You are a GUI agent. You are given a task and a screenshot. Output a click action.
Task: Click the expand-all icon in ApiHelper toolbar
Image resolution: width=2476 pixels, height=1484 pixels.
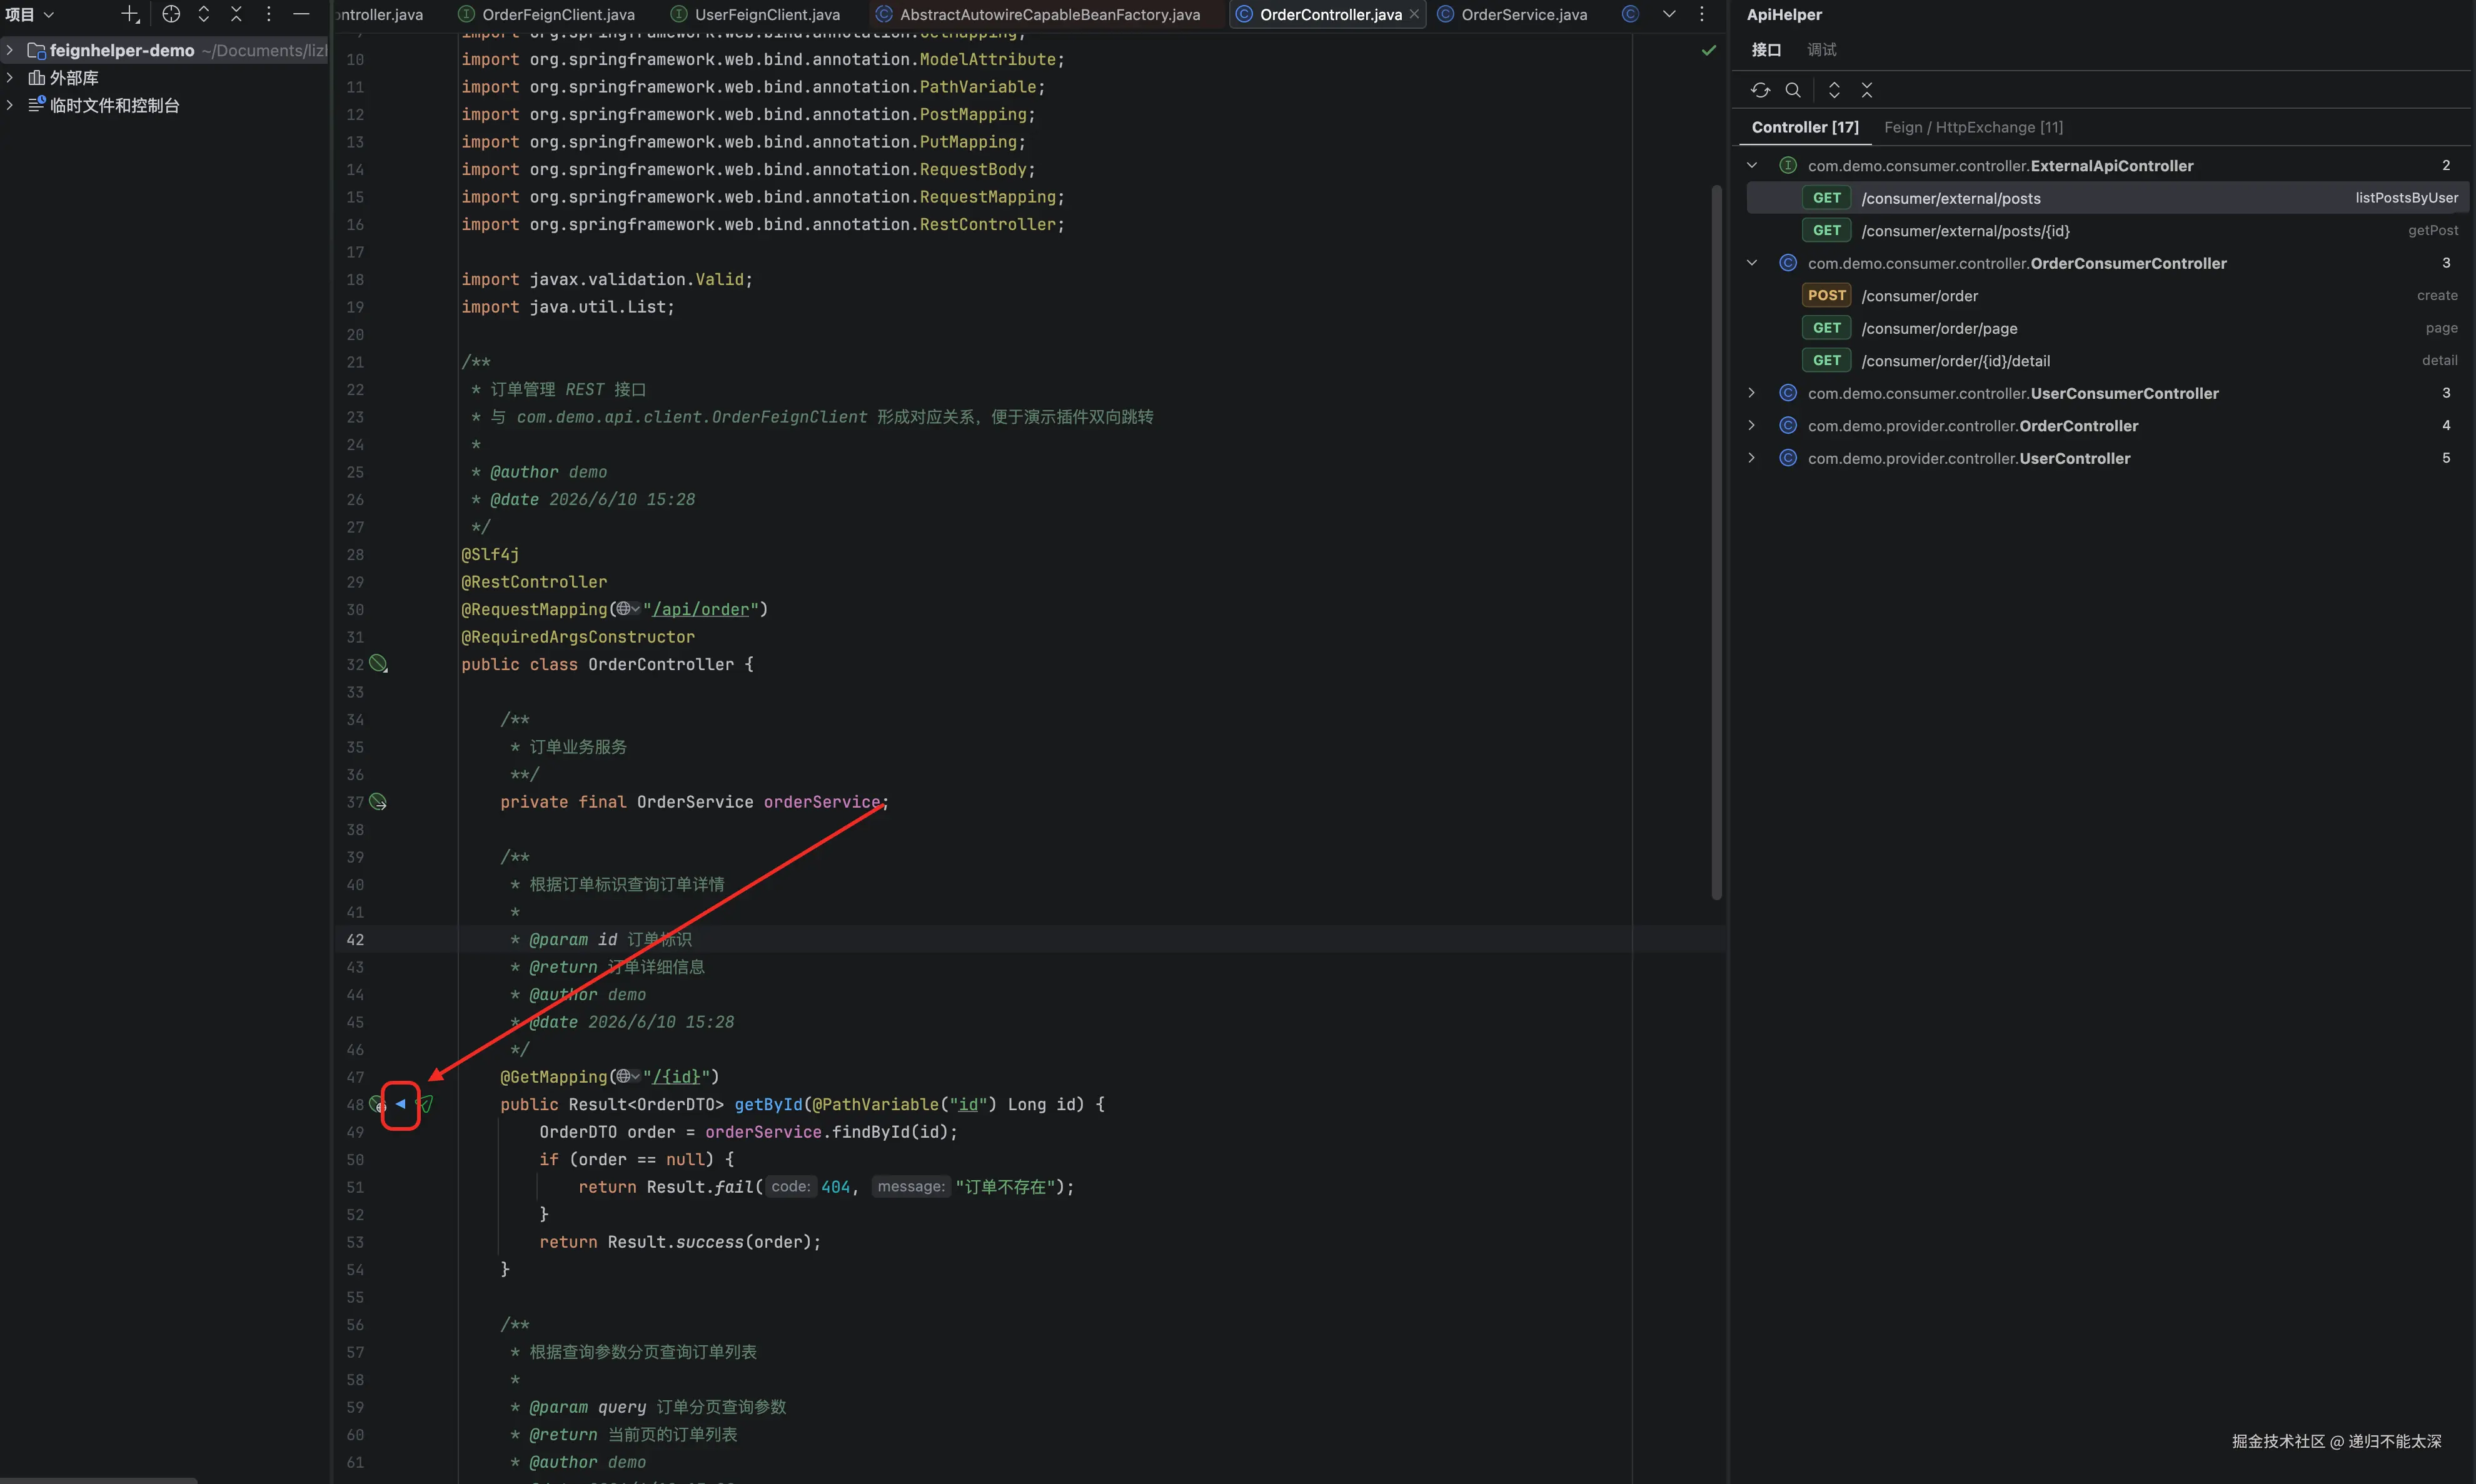[1834, 90]
